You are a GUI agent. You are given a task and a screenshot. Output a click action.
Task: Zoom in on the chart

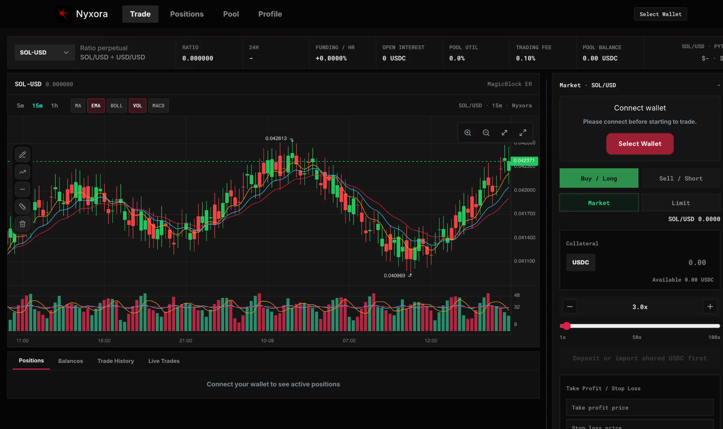pos(468,133)
